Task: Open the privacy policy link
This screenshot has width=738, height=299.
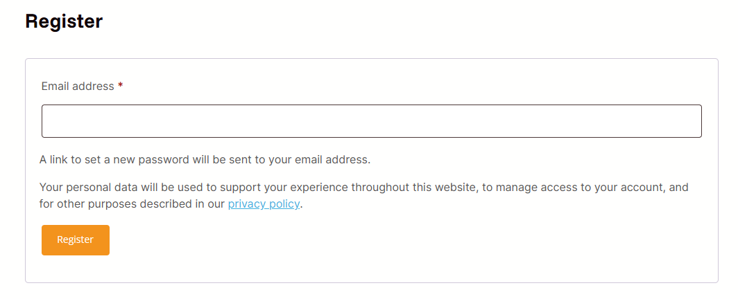Action: [x=264, y=204]
